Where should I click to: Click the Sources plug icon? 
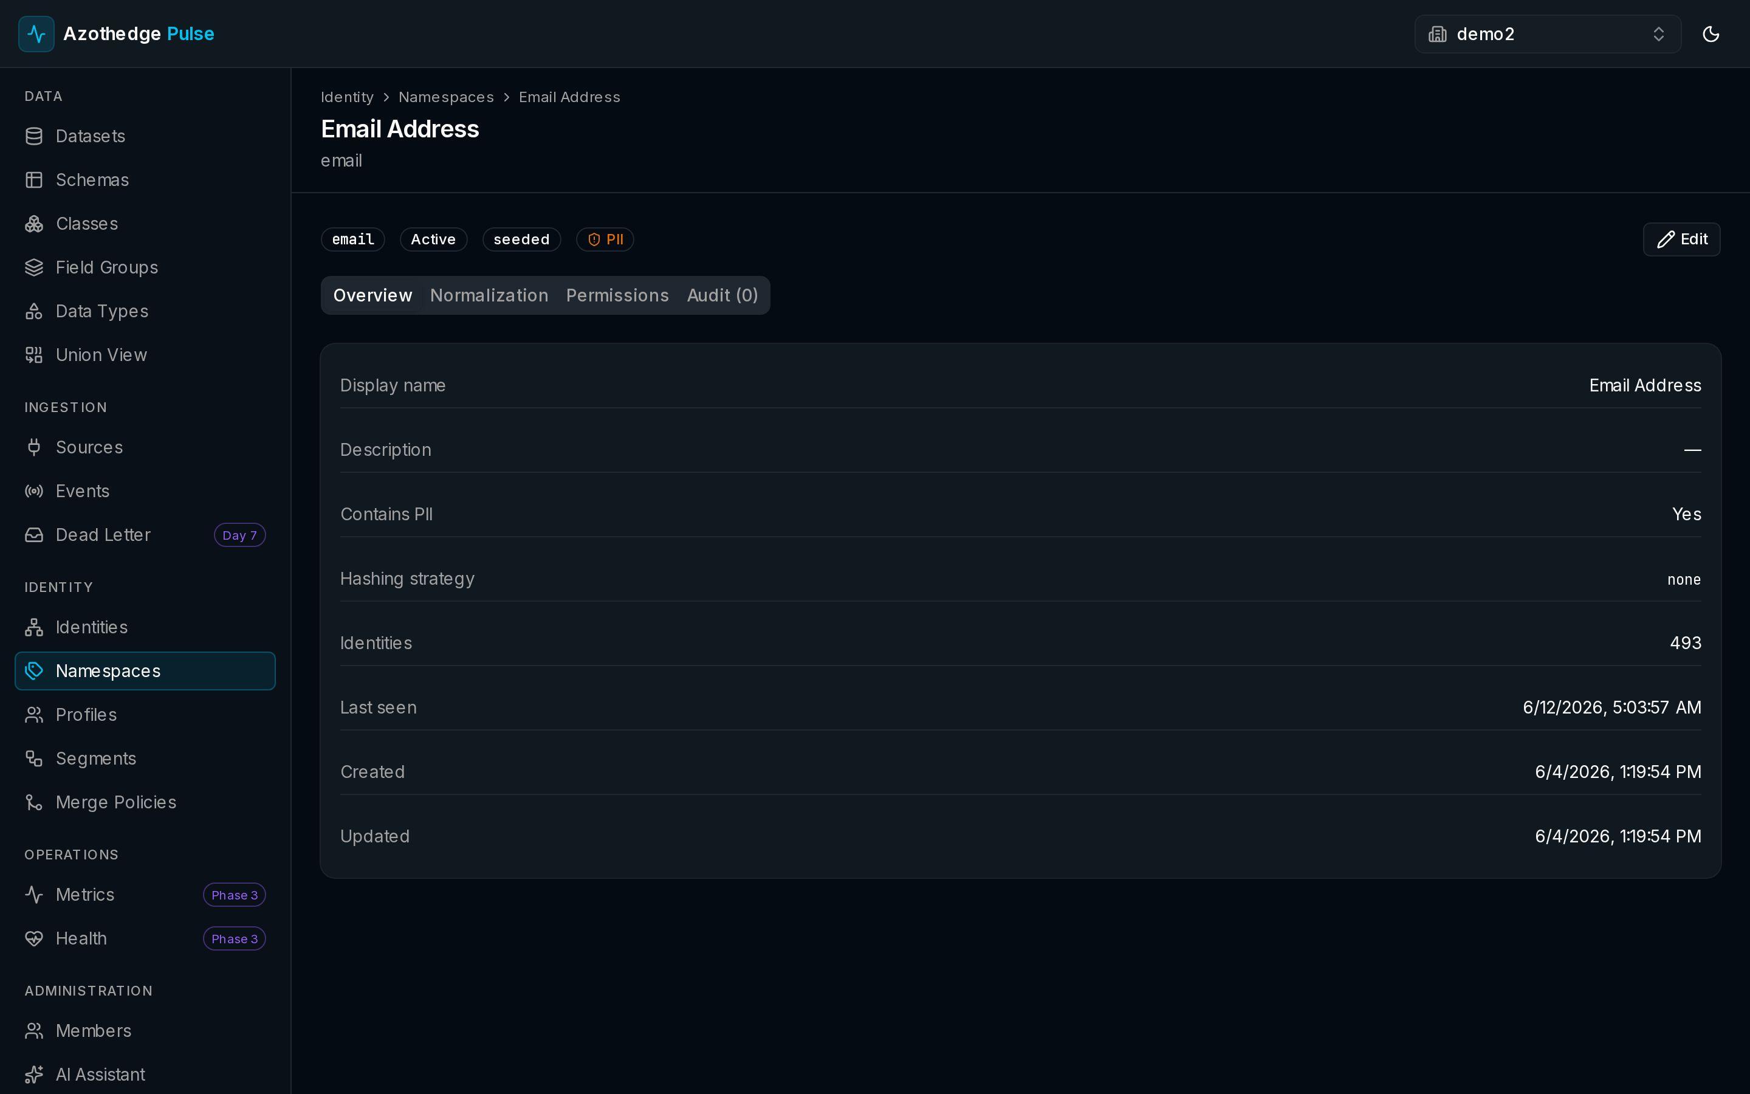tap(34, 447)
